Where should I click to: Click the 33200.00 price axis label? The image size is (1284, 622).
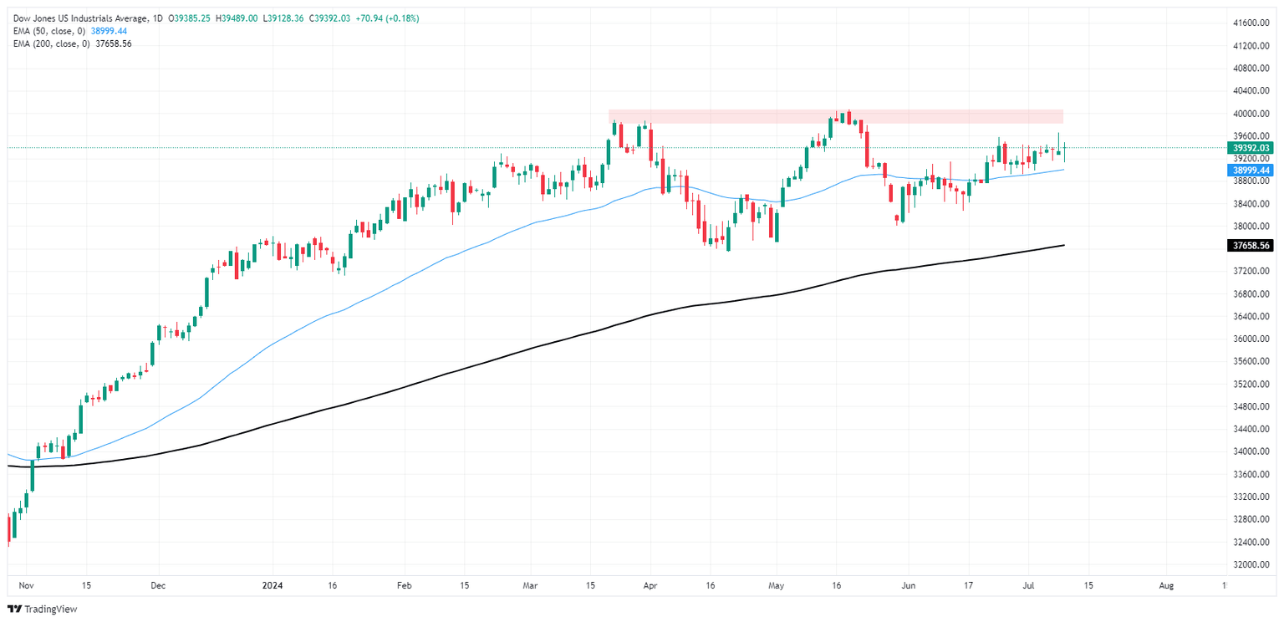coord(1252,497)
